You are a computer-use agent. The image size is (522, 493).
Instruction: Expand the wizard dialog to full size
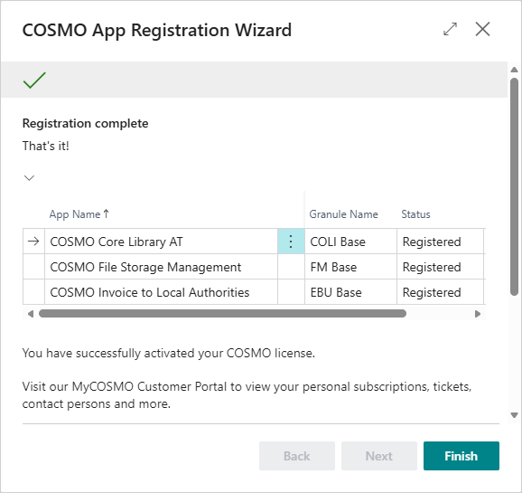click(450, 29)
